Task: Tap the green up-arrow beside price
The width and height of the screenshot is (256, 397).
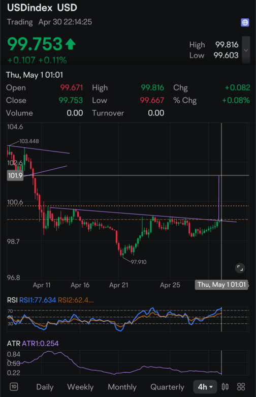Action: (x=70, y=44)
